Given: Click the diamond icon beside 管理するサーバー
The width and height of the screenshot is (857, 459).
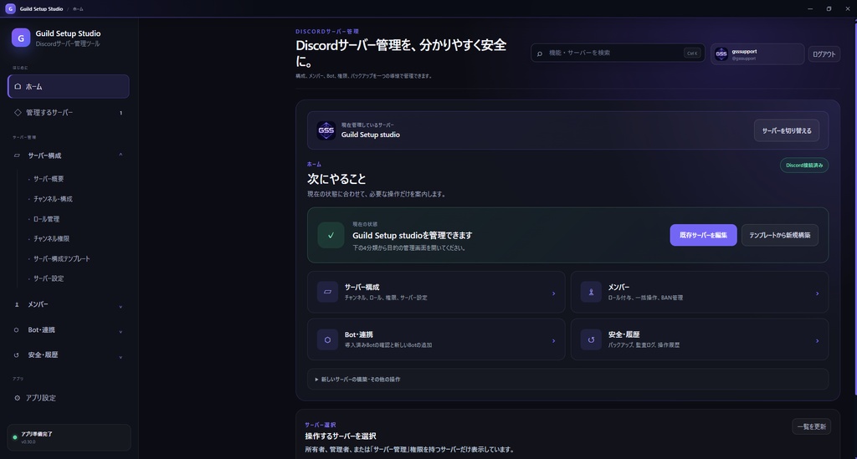Looking at the screenshot, I should [x=18, y=112].
